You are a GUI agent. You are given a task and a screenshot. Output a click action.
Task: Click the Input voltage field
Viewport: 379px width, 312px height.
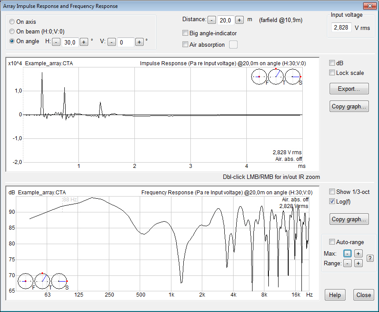pyautogui.click(x=341, y=28)
